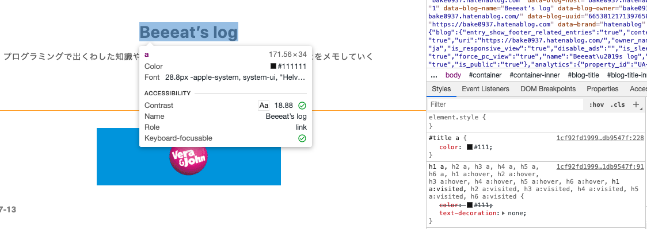Click the green checkmark beside Keyboard-focusable
Viewport: 647px width, 229px height.
point(302,138)
